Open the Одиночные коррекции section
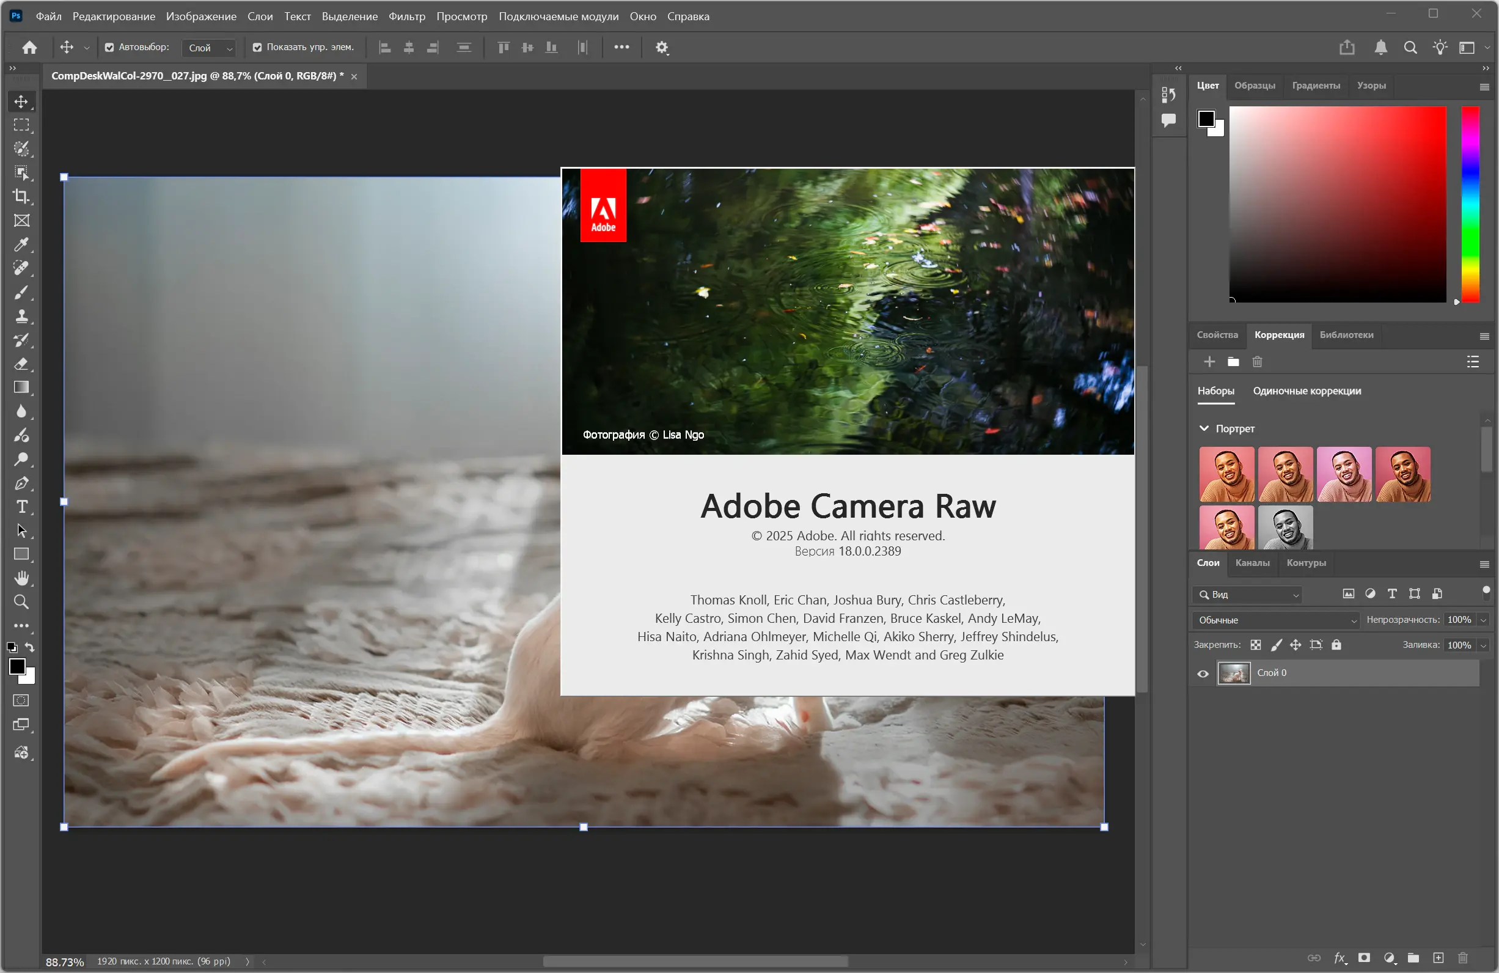The width and height of the screenshot is (1499, 973). tap(1307, 391)
